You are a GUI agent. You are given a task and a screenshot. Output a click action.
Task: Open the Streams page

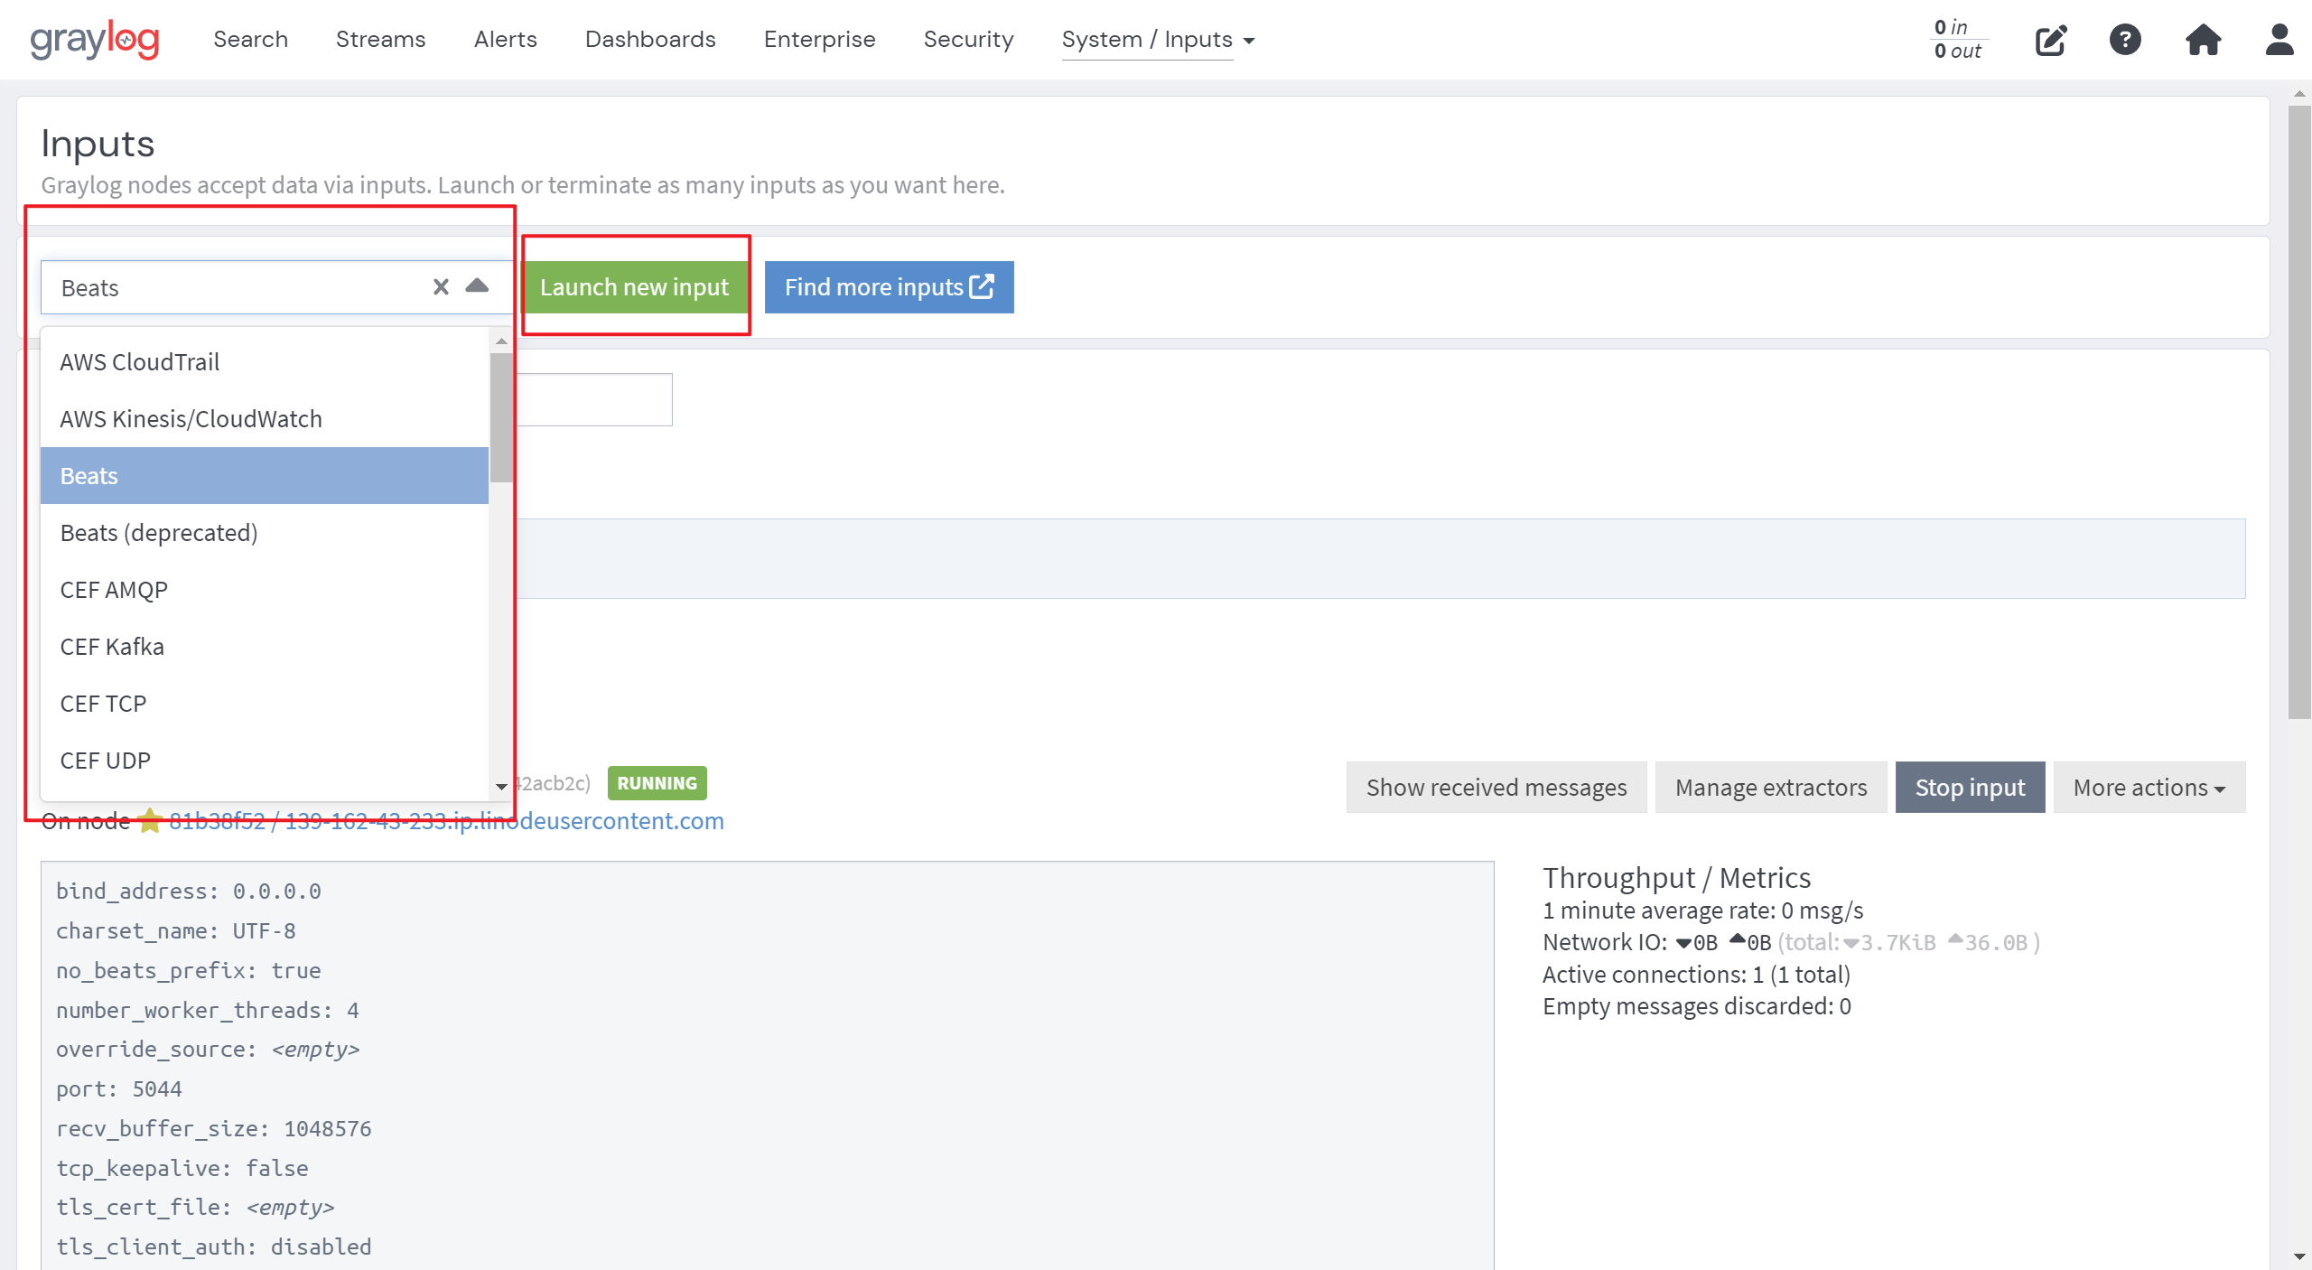click(x=380, y=40)
